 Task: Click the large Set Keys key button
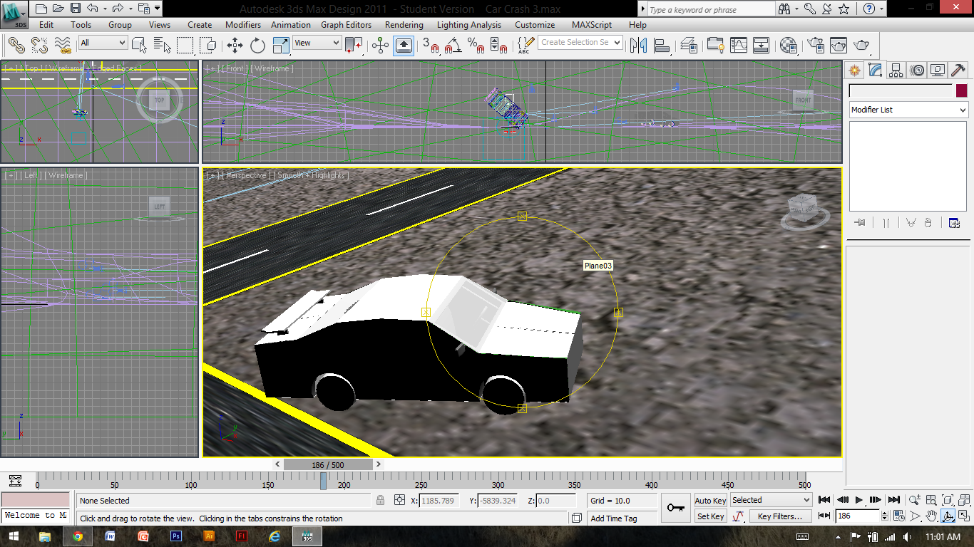676,508
